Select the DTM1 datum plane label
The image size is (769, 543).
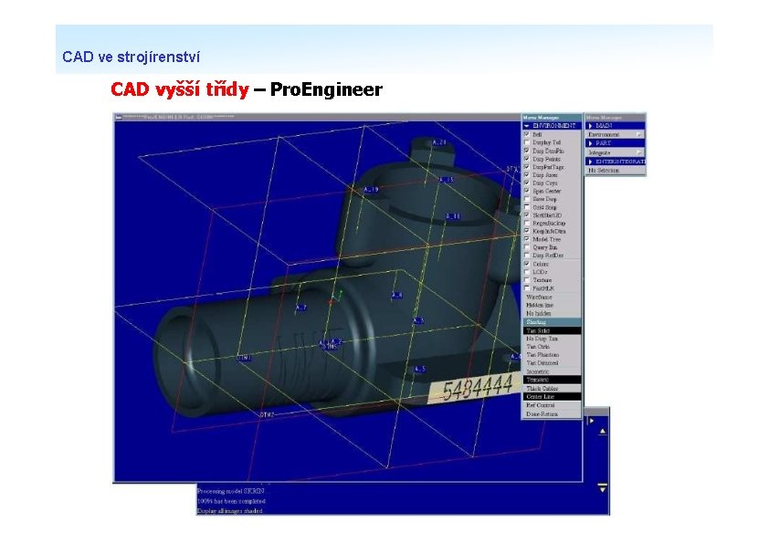pos(244,358)
